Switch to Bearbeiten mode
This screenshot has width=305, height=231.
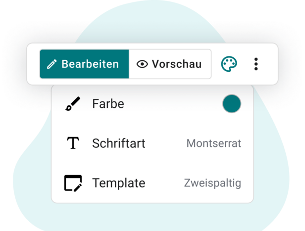click(x=84, y=64)
